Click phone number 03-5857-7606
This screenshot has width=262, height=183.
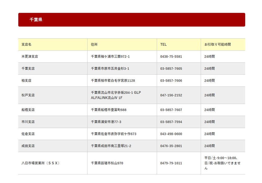pyautogui.click(x=171, y=81)
